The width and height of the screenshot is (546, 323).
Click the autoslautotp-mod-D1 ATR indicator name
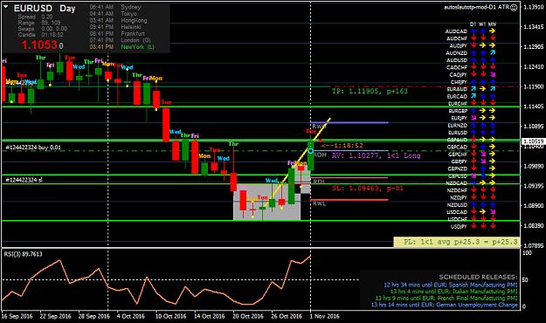point(477,7)
